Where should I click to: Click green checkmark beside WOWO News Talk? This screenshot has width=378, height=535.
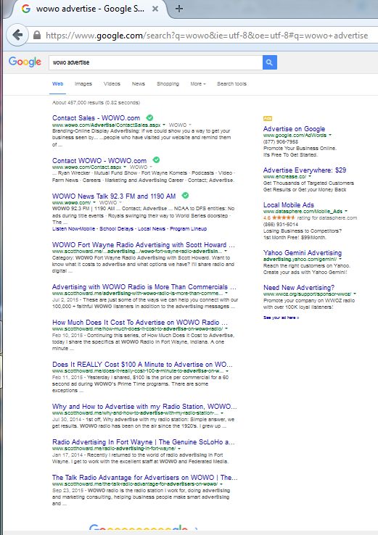[185, 196]
